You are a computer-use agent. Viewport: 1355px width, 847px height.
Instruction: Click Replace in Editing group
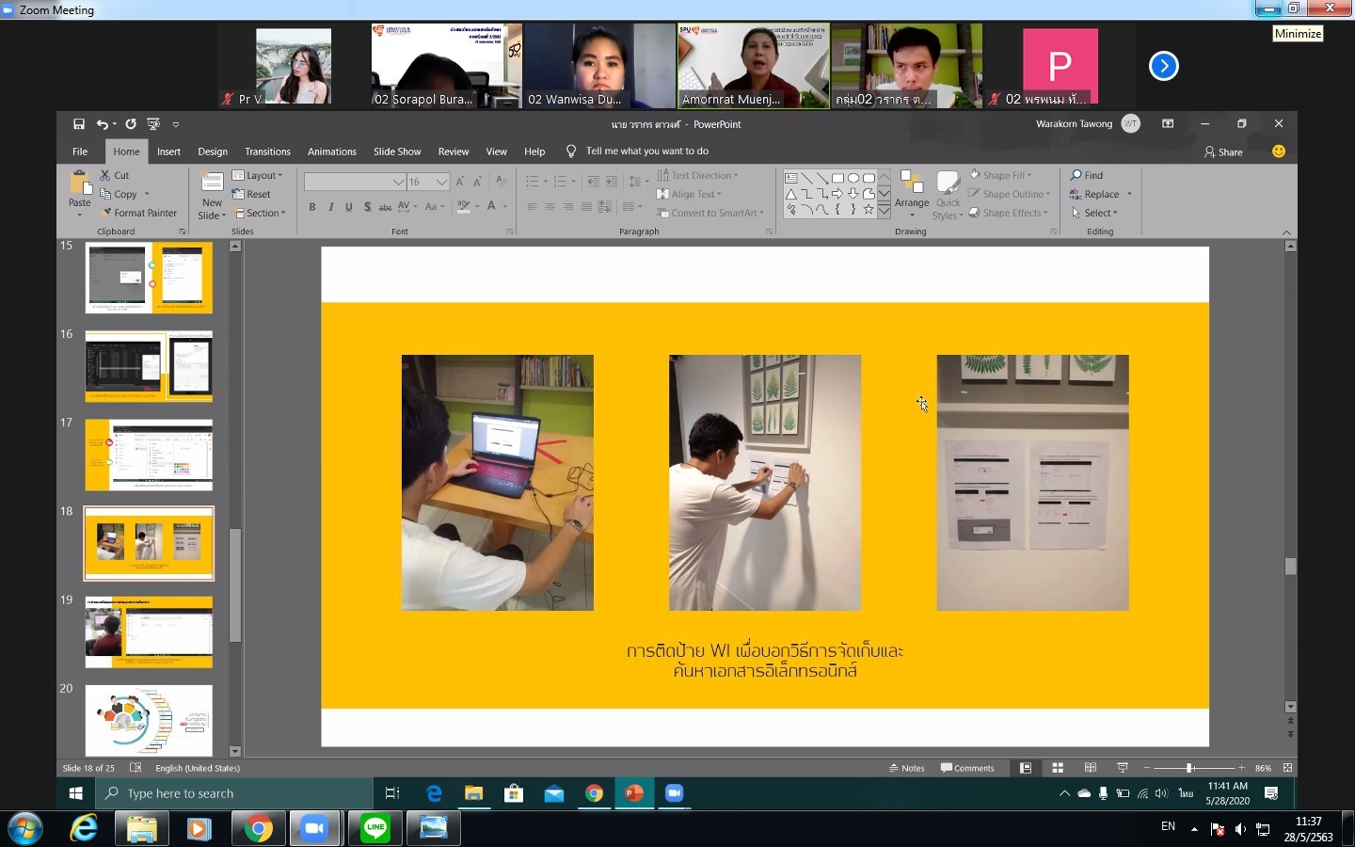[x=1094, y=194]
